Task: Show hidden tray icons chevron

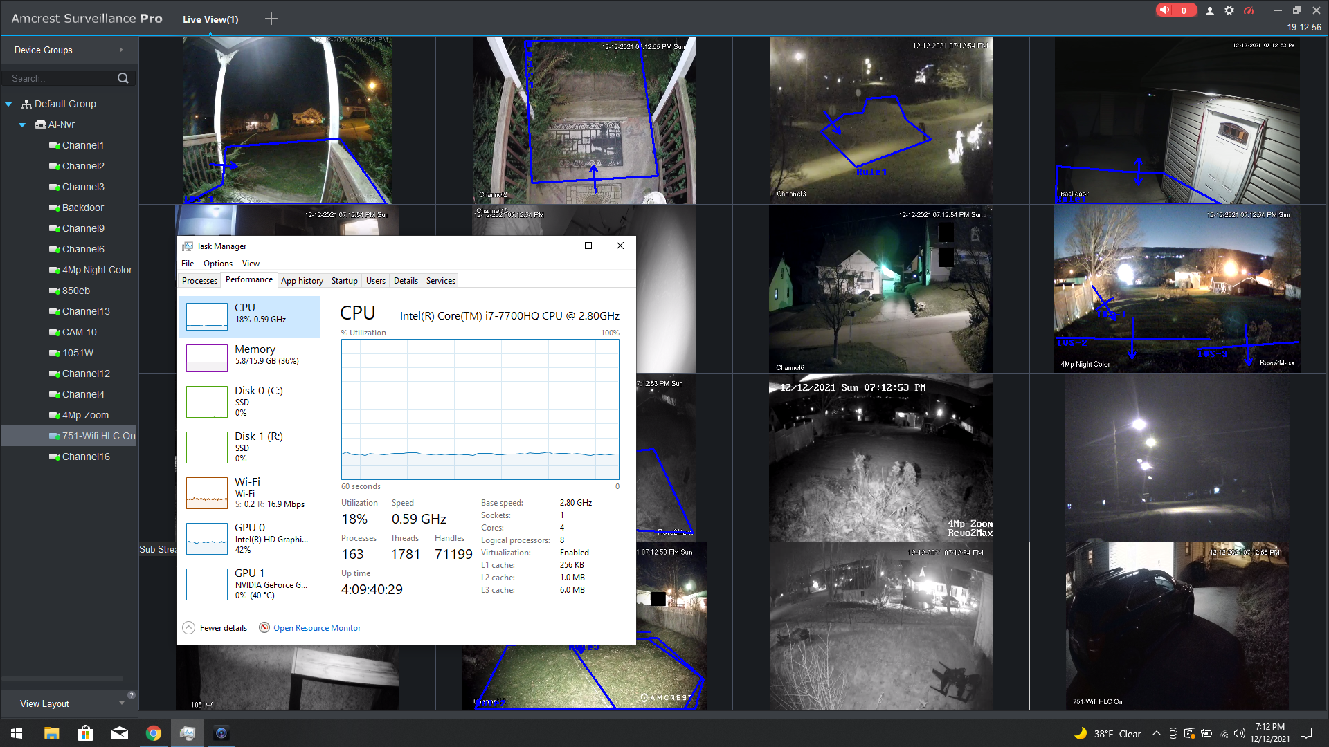Action: point(1157,733)
